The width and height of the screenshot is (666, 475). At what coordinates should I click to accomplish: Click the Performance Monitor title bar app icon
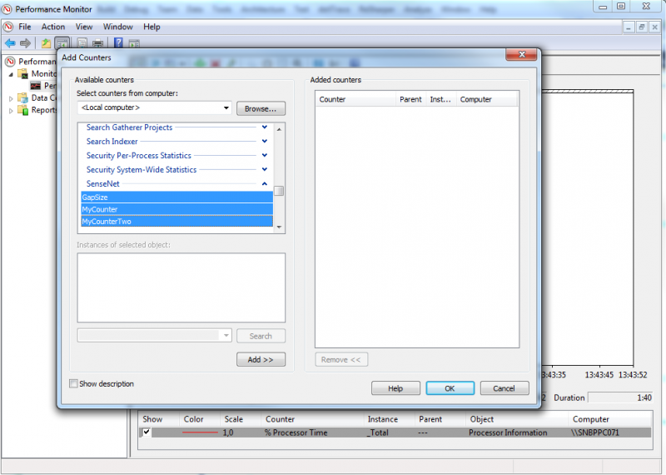pyautogui.click(x=7, y=9)
